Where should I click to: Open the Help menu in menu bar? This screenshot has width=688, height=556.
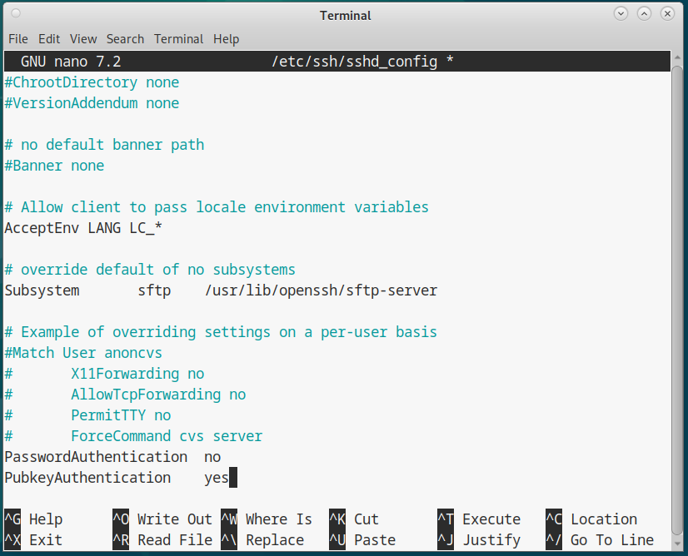pos(226,39)
